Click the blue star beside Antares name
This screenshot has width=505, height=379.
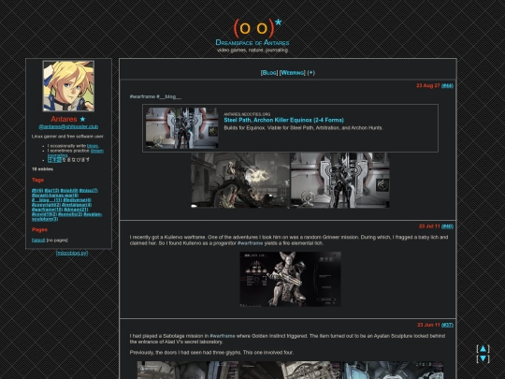pyautogui.click(x=82, y=119)
